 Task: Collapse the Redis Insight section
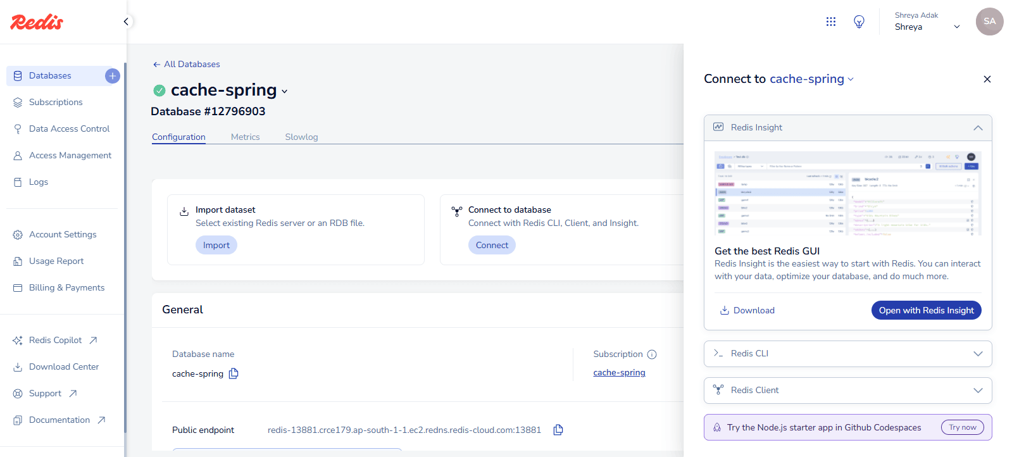[978, 128]
